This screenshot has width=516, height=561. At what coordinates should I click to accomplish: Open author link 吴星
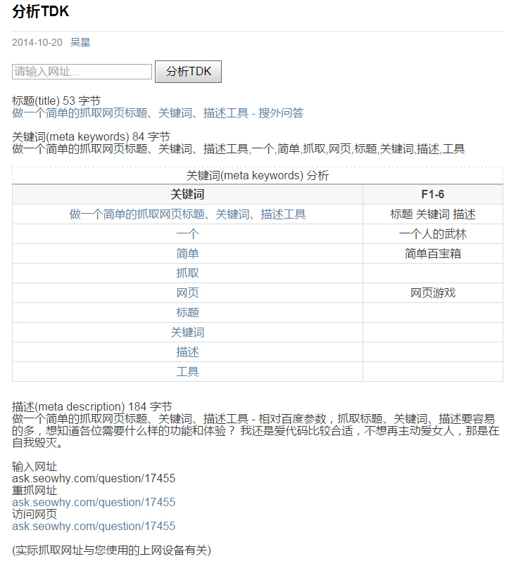coord(80,42)
